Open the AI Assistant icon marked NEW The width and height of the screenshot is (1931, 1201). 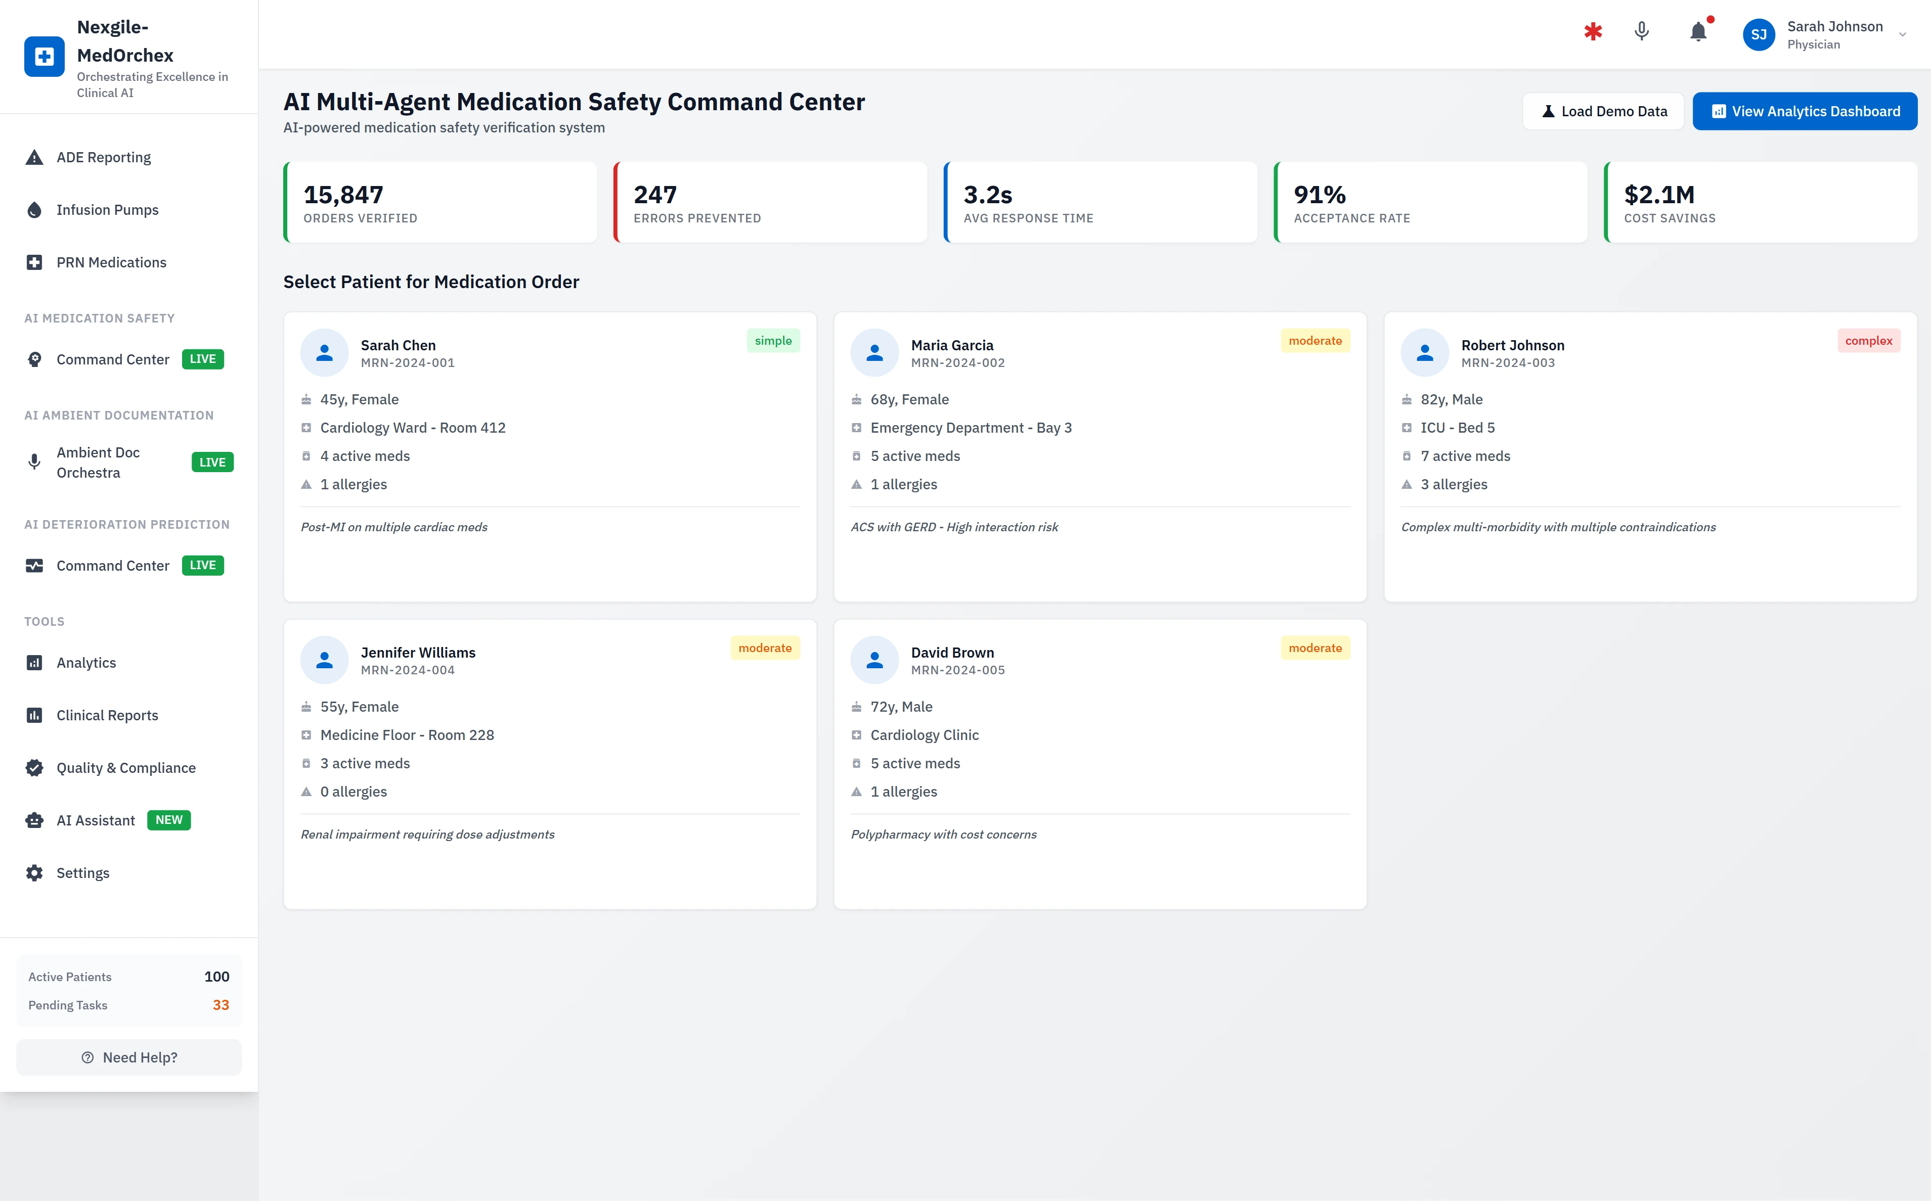point(34,820)
